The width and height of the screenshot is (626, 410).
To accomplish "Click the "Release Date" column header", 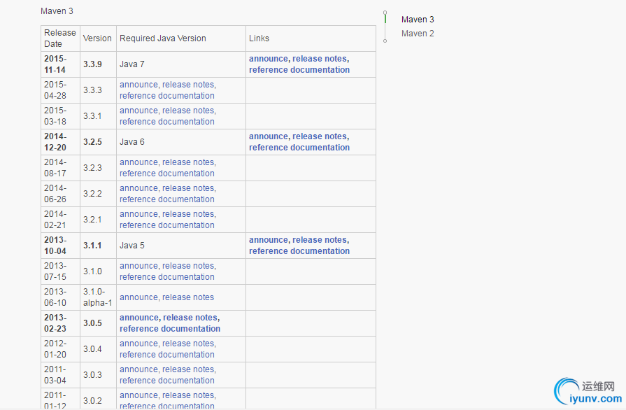I will point(60,38).
